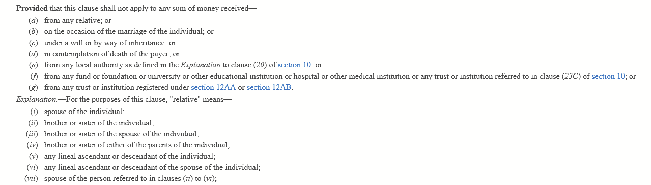This screenshot has width=651, height=185.
Task: Click clause (d) contemplation of death of payer
Action: (112, 54)
